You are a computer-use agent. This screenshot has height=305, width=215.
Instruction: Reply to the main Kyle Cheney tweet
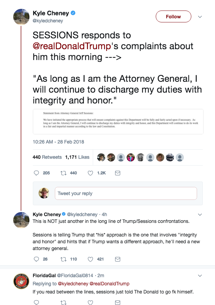[37, 173]
